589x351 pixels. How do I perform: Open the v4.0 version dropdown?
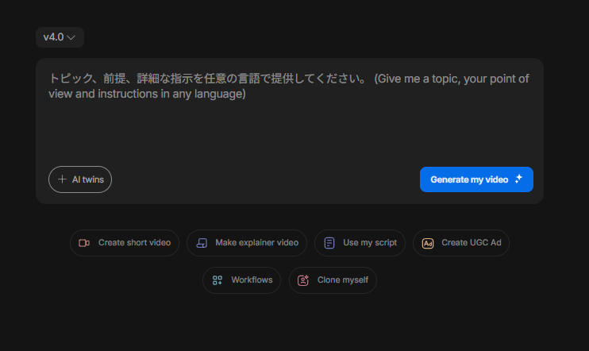pos(59,37)
